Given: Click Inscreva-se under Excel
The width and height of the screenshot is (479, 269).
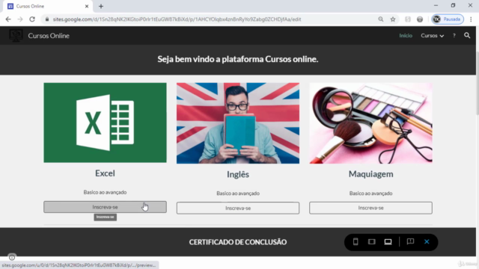Looking at the screenshot, I should tap(105, 207).
